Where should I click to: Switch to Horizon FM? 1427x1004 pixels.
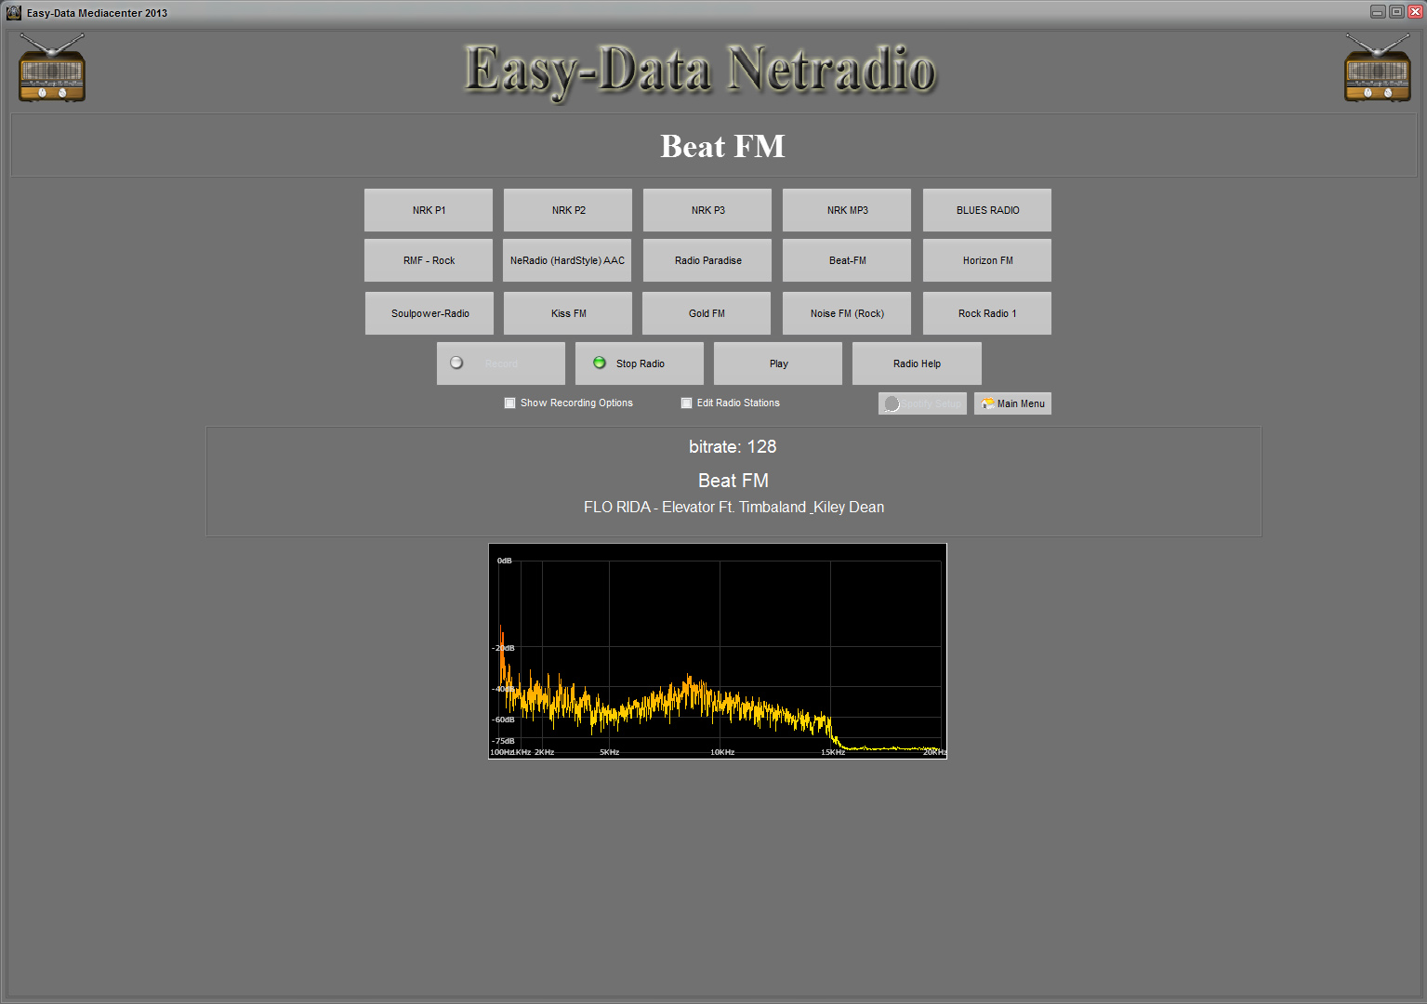pyautogui.click(x=987, y=260)
